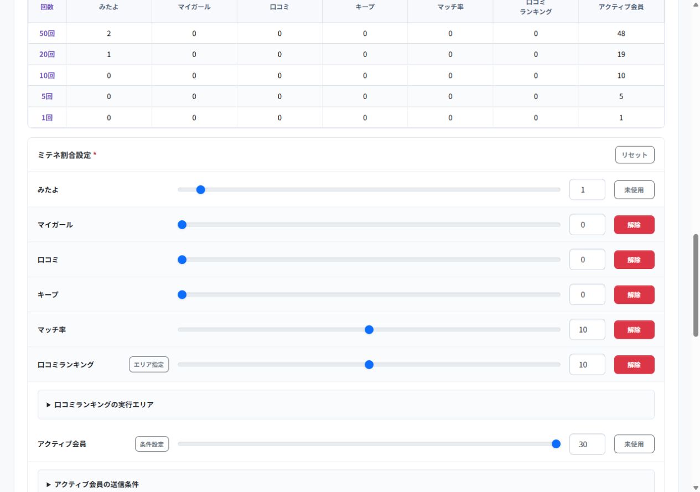Click the 回数 column header
700x492 pixels.
47,7
